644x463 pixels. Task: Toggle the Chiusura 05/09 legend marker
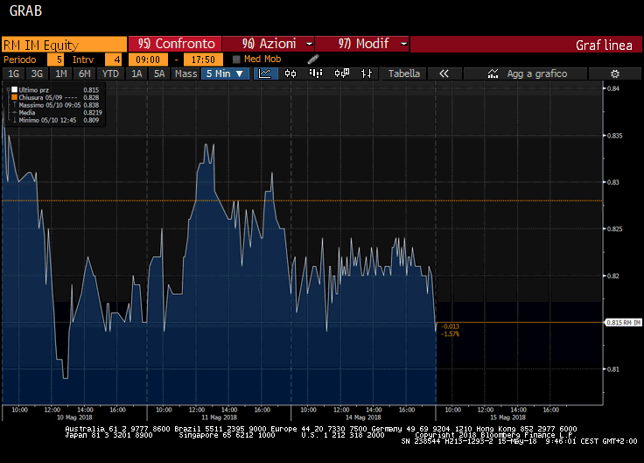pos(14,97)
